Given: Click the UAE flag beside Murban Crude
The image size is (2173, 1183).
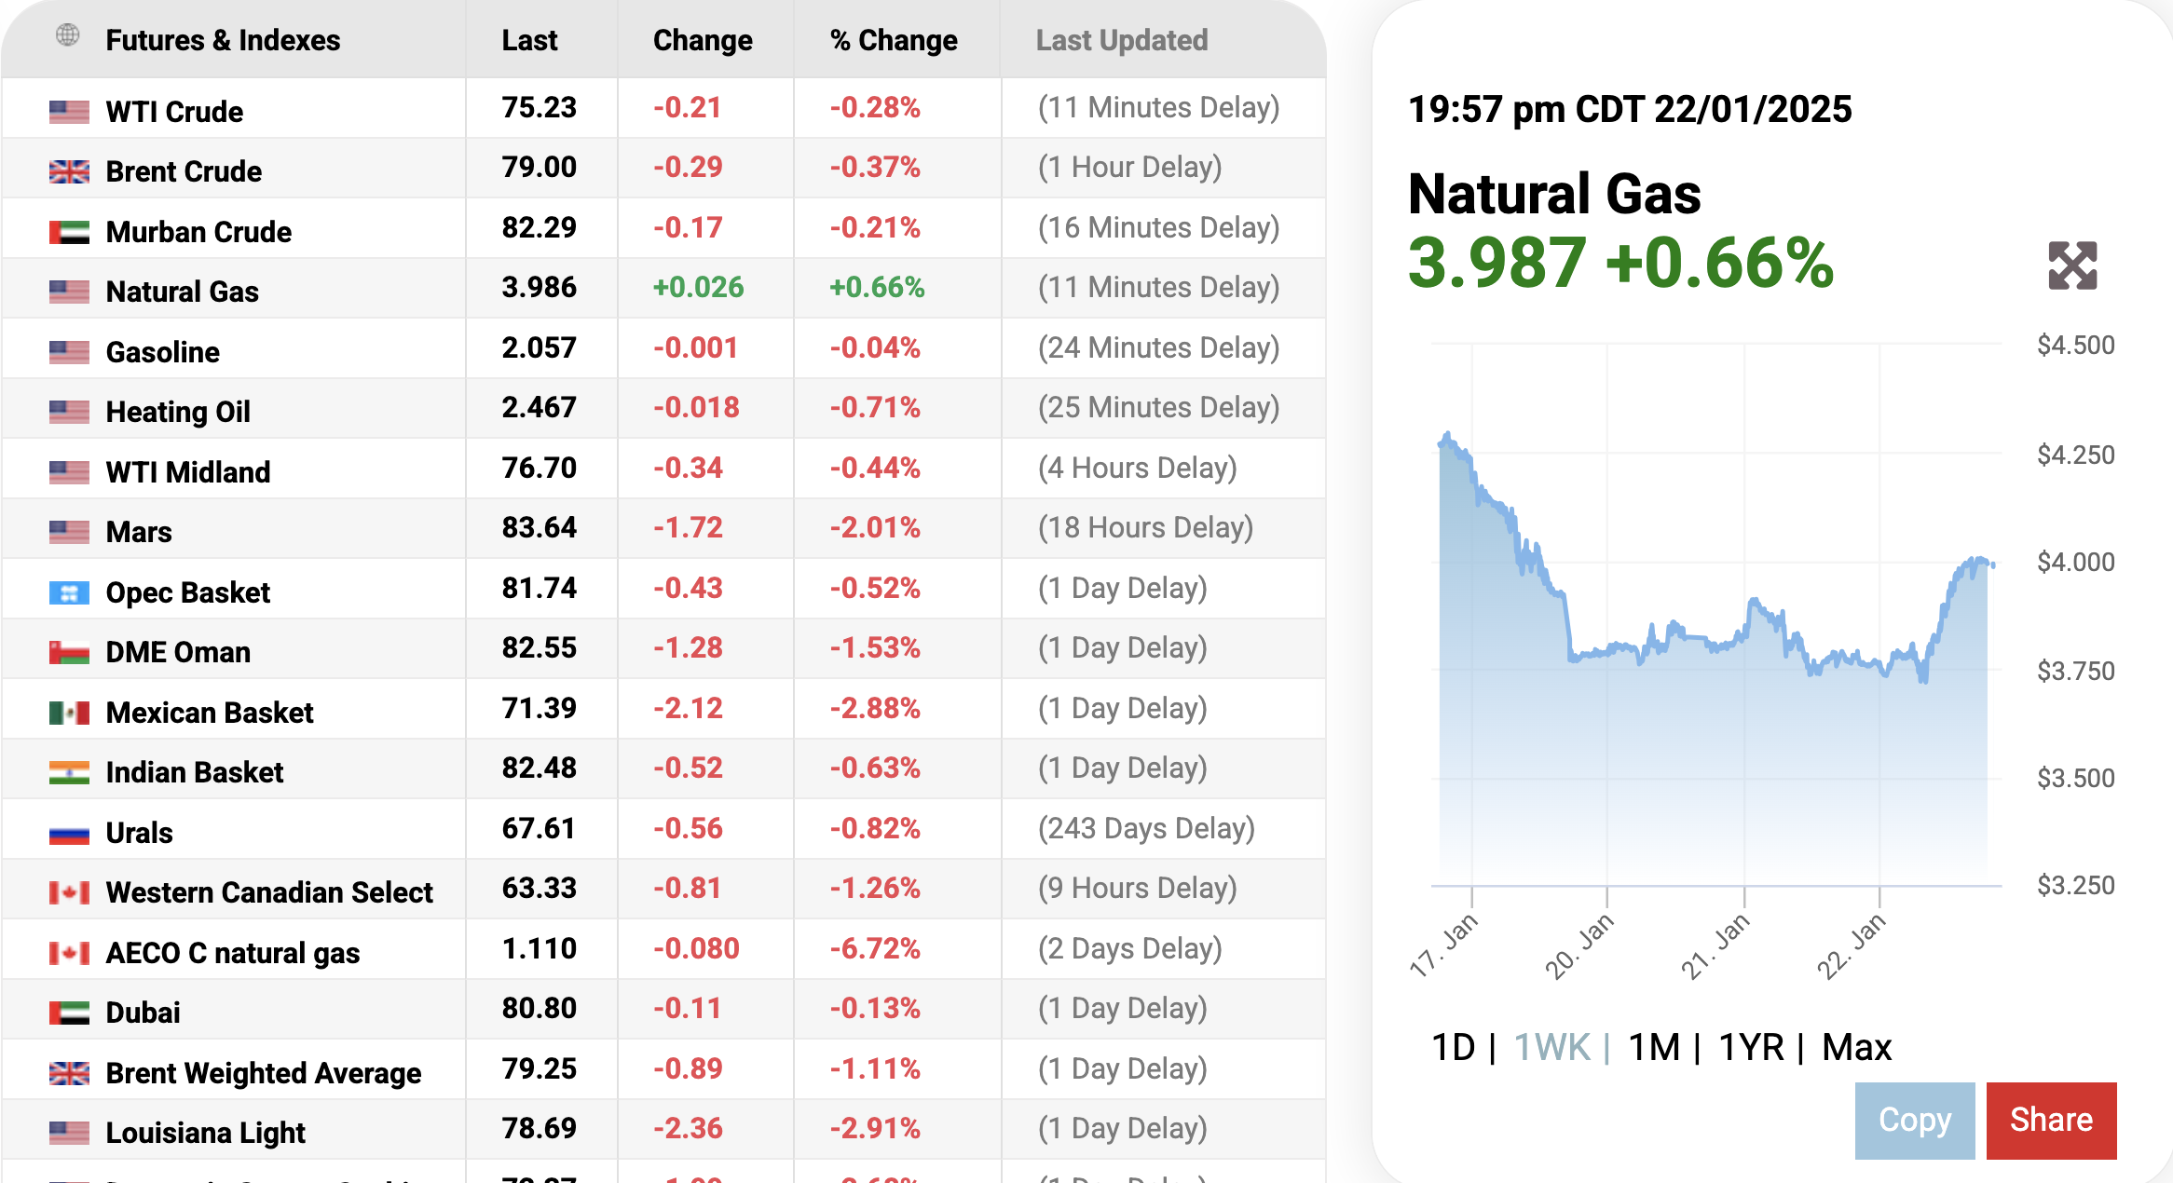Looking at the screenshot, I should tap(69, 232).
